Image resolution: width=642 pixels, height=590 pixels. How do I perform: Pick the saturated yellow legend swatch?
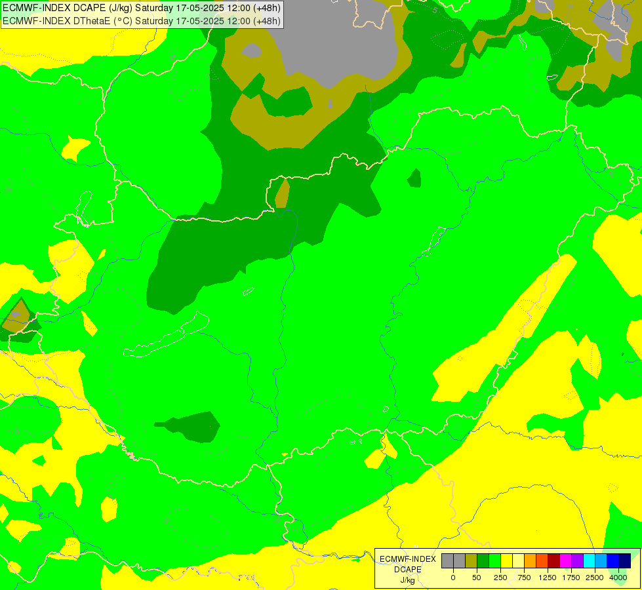(506, 560)
